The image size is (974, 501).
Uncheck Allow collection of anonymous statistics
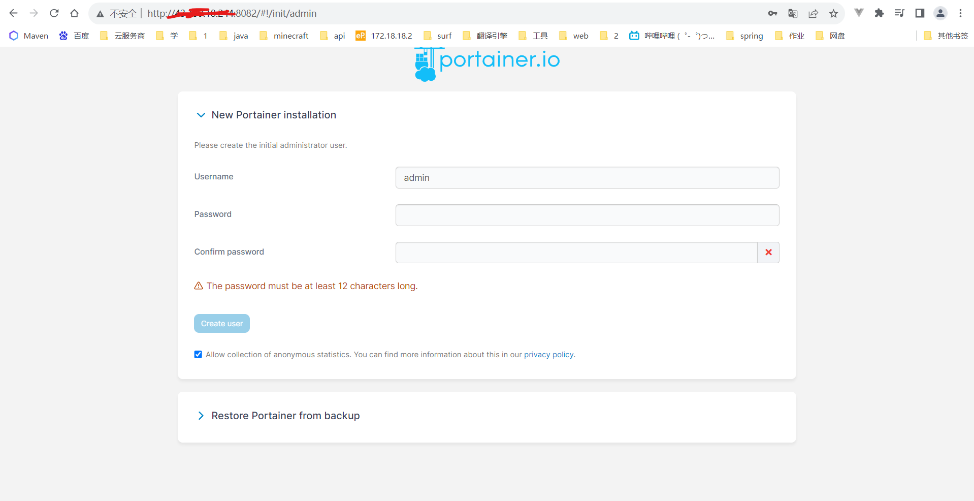(x=198, y=355)
